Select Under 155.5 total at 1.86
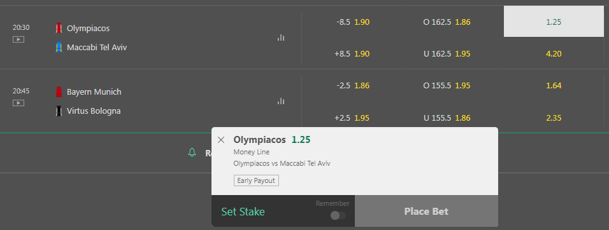 [447, 118]
